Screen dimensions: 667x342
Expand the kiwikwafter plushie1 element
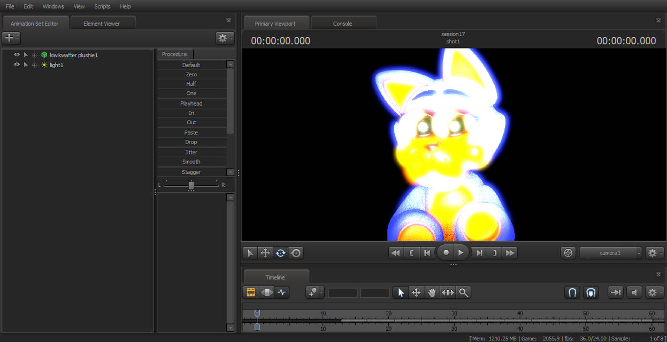coord(26,54)
